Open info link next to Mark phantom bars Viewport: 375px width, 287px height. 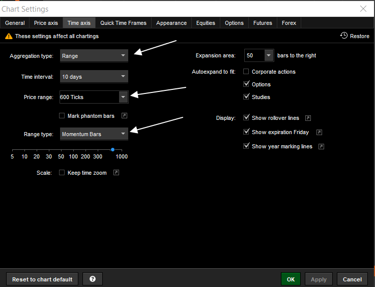point(124,116)
